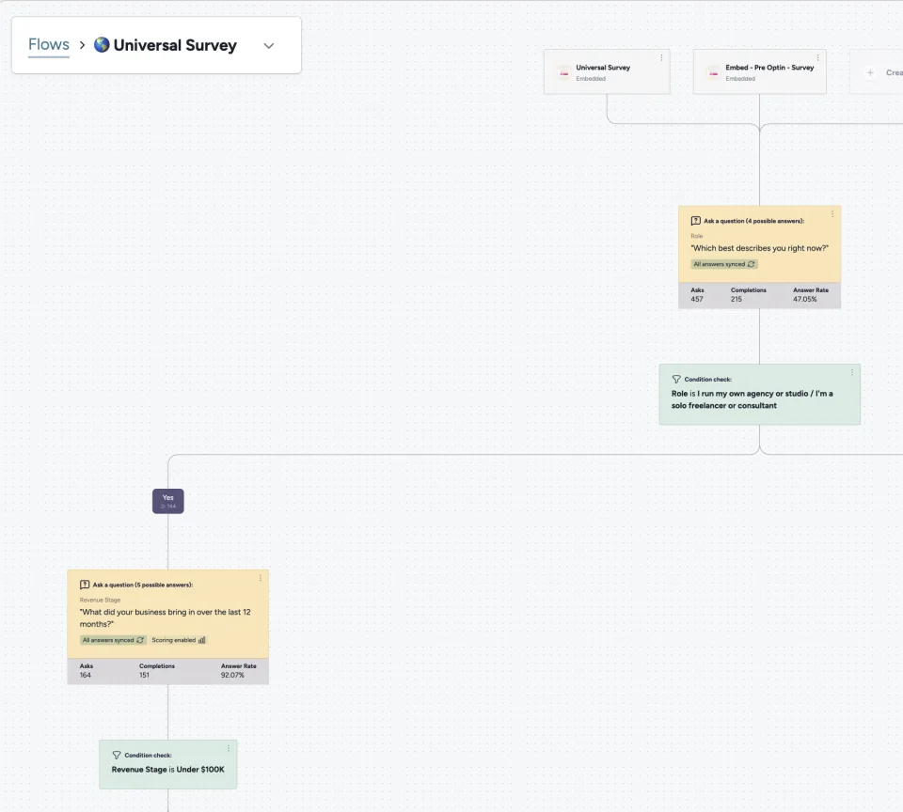The height and width of the screenshot is (812, 903).
Task: Open Embed - Pre Optin - Survey card kebab menu
Action: pyautogui.click(x=817, y=57)
